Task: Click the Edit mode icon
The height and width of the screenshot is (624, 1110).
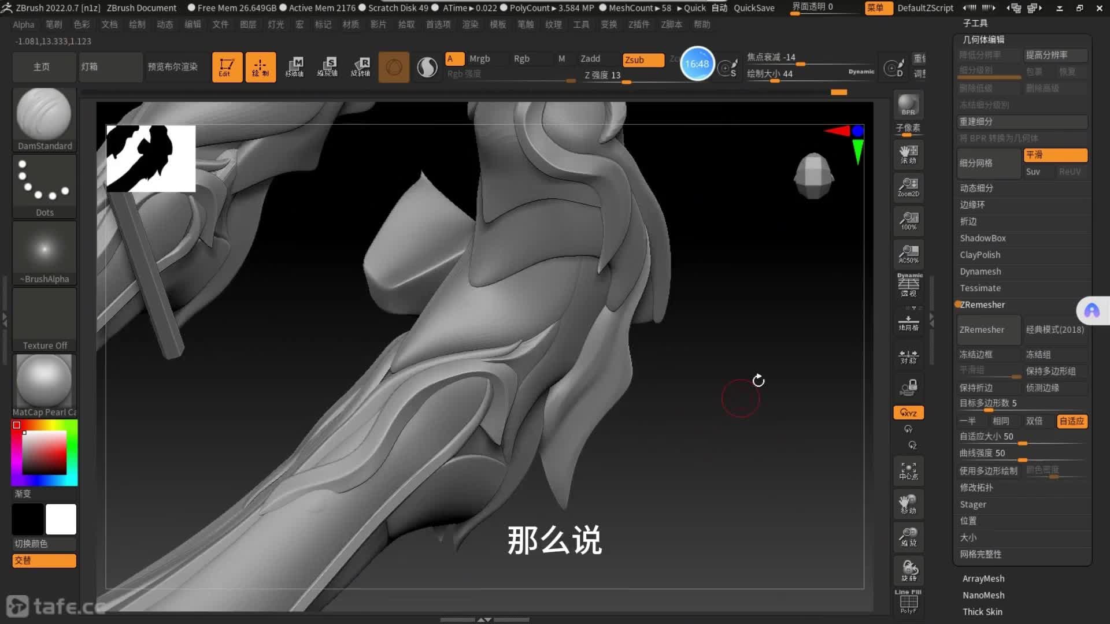Action: coord(227,67)
